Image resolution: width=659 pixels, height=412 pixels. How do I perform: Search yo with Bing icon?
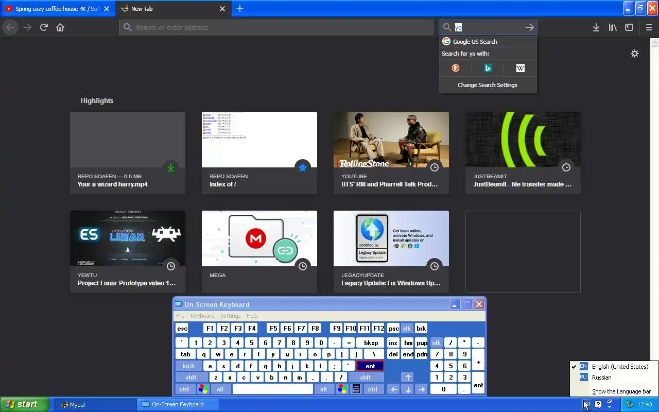click(488, 68)
